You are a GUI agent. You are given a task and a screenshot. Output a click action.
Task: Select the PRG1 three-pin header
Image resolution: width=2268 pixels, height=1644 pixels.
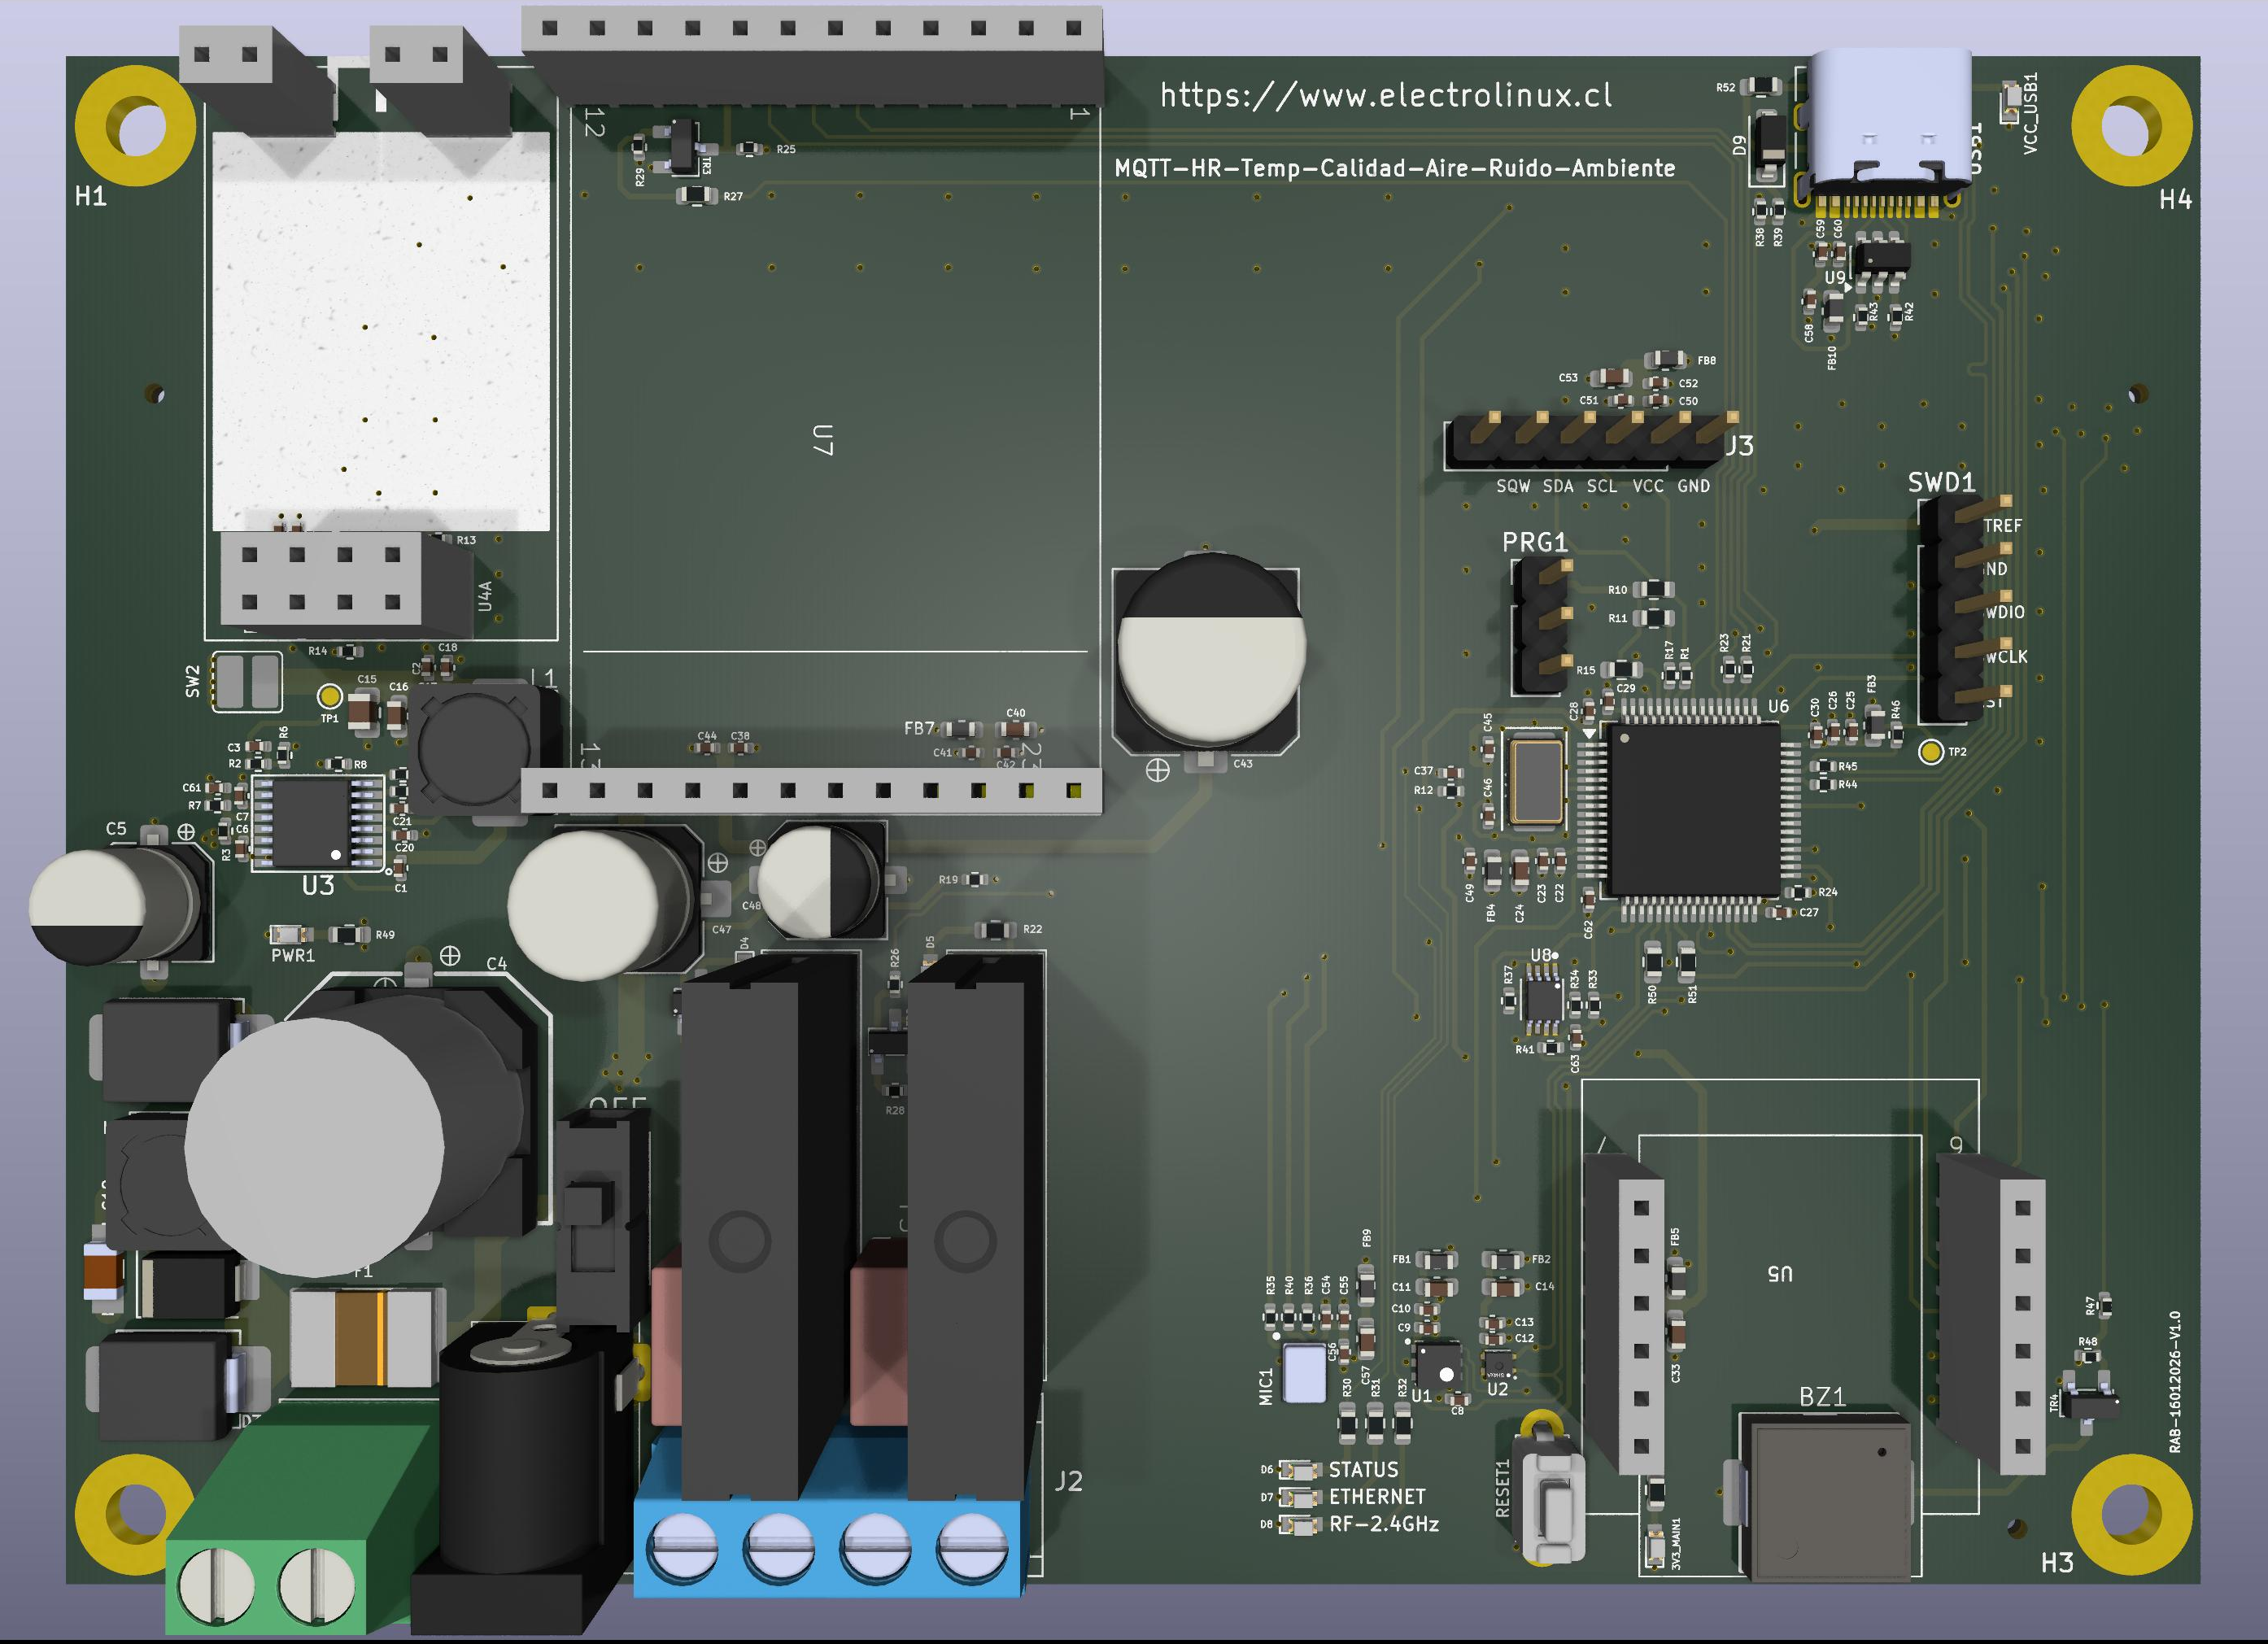[x=1538, y=626]
